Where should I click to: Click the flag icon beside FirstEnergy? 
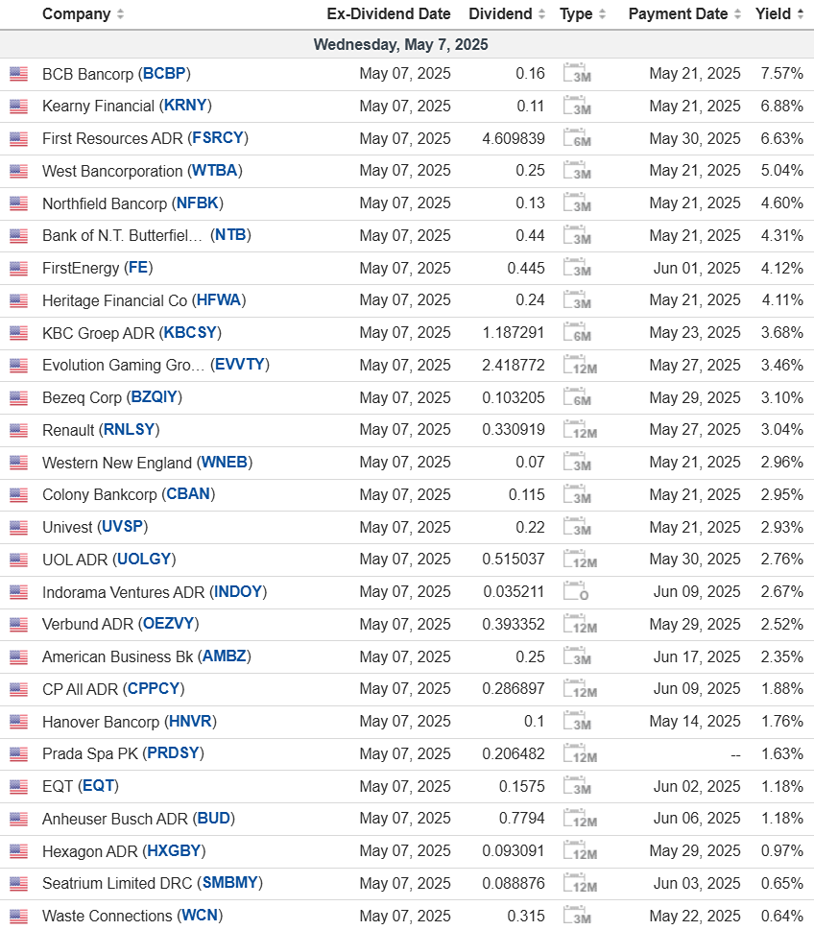(18, 269)
